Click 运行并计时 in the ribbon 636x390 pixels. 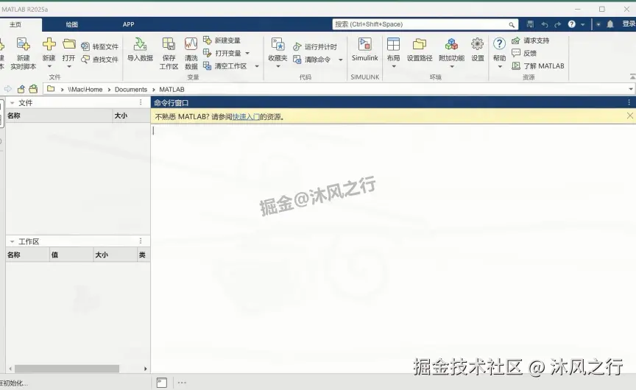point(315,46)
